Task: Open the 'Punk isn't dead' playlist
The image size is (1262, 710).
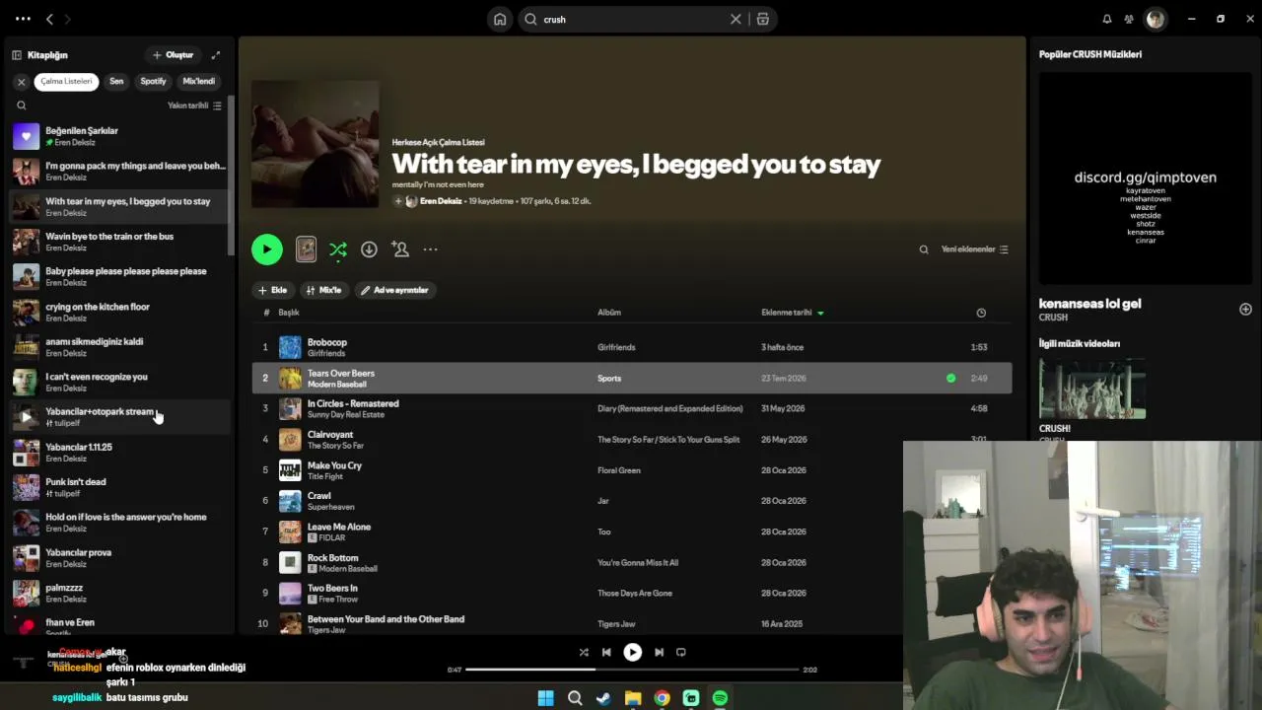Action: click(x=118, y=487)
